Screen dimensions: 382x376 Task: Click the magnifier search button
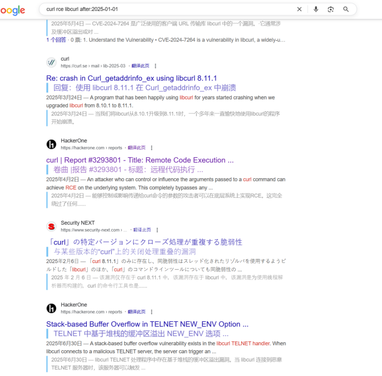pos(346,9)
